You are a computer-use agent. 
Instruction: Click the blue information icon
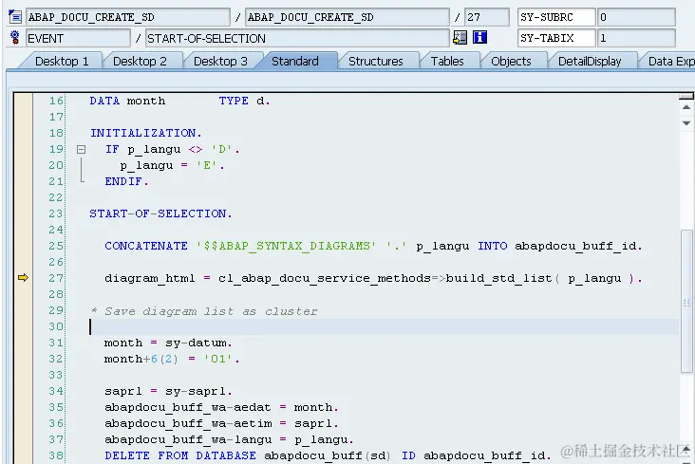pyautogui.click(x=479, y=37)
